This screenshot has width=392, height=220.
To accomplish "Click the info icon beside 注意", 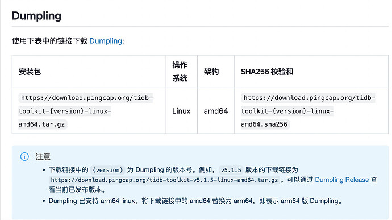I will coord(24,157).
